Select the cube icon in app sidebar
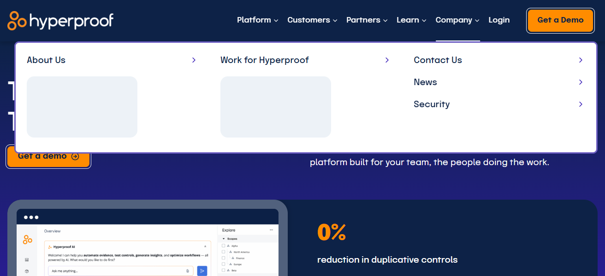Screen dimensions: 605x276 [x=27, y=271]
